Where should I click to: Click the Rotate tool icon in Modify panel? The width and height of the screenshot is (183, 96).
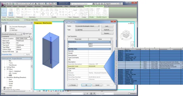click(x=52, y=14)
